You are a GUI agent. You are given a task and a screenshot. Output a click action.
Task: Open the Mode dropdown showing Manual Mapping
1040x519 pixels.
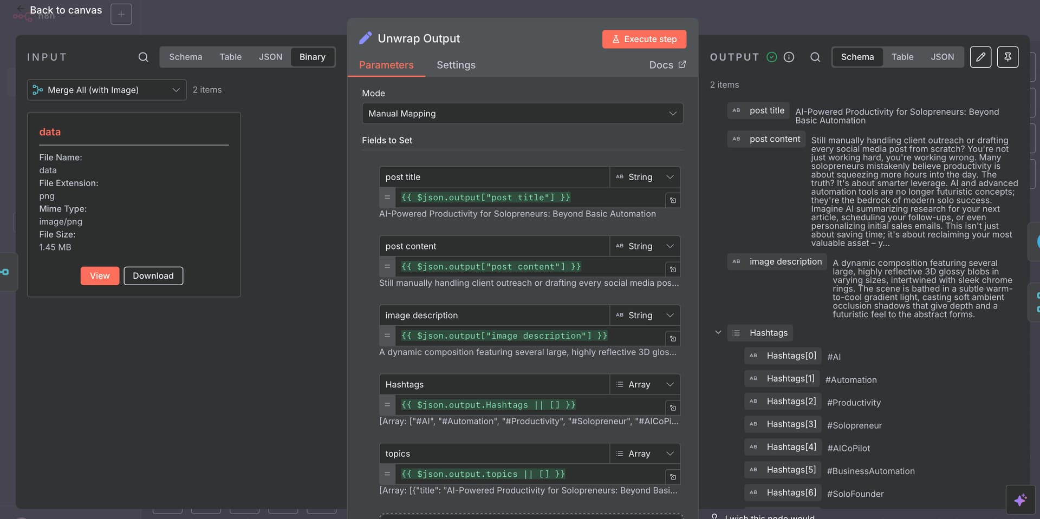click(x=522, y=114)
